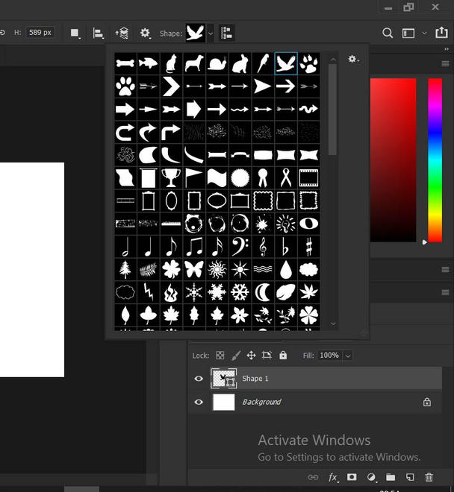Viewport: 454px width, 492px height.
Task: Toggle visibility of the Background layer
Action: pyautogui.click(x=199, y=402)
